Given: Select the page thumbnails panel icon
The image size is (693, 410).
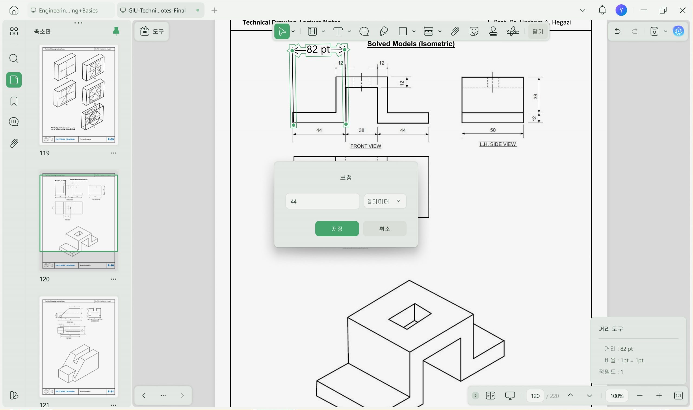Looking at the screenshot, I should pyautogui.click(x=14, y=80).
